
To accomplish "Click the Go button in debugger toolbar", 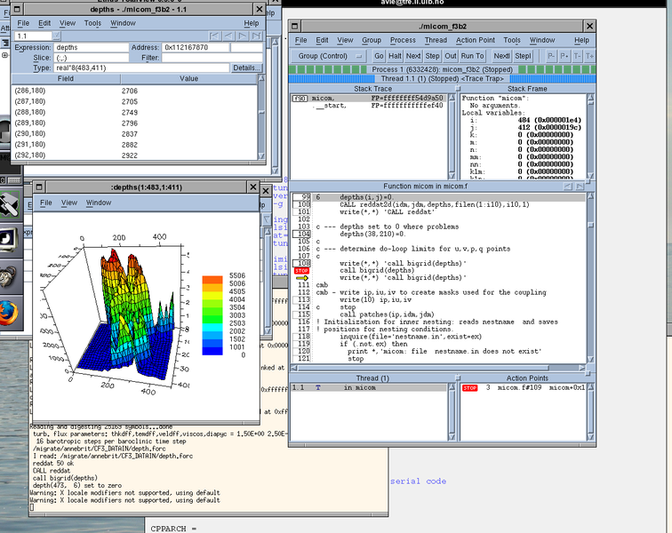I will tap(380, 55).
